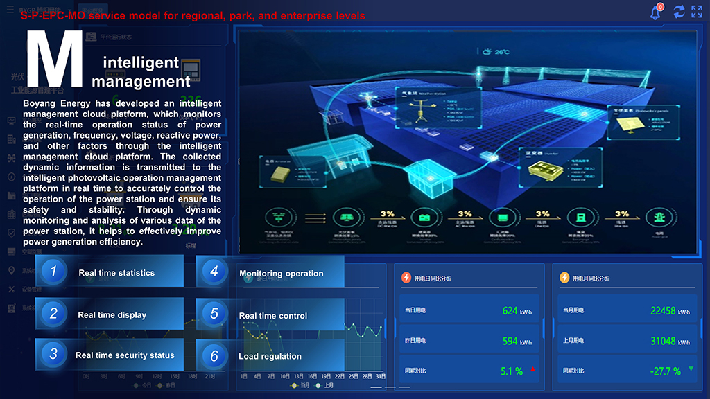Click number 1 circle for Real time statistics
Viewport: 710px width, 399px height.
53,272
